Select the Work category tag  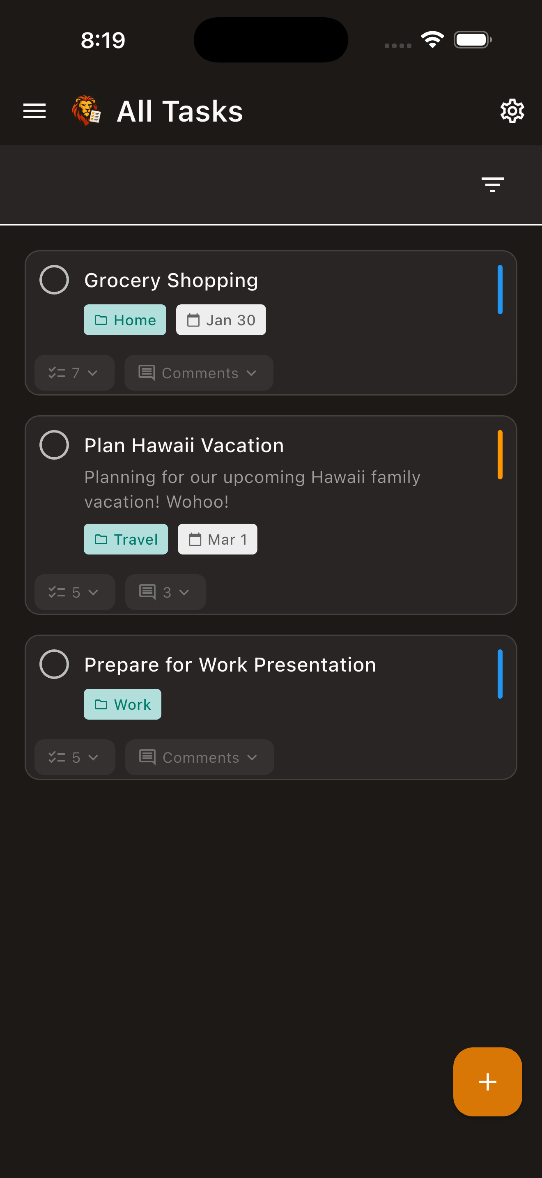pyautogui.click(x=122, y=705)
